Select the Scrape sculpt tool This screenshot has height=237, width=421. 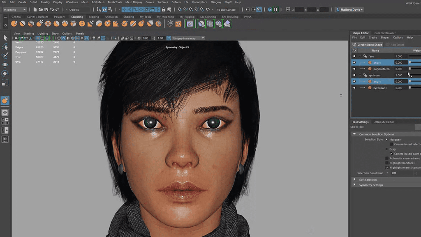(107, 24)
